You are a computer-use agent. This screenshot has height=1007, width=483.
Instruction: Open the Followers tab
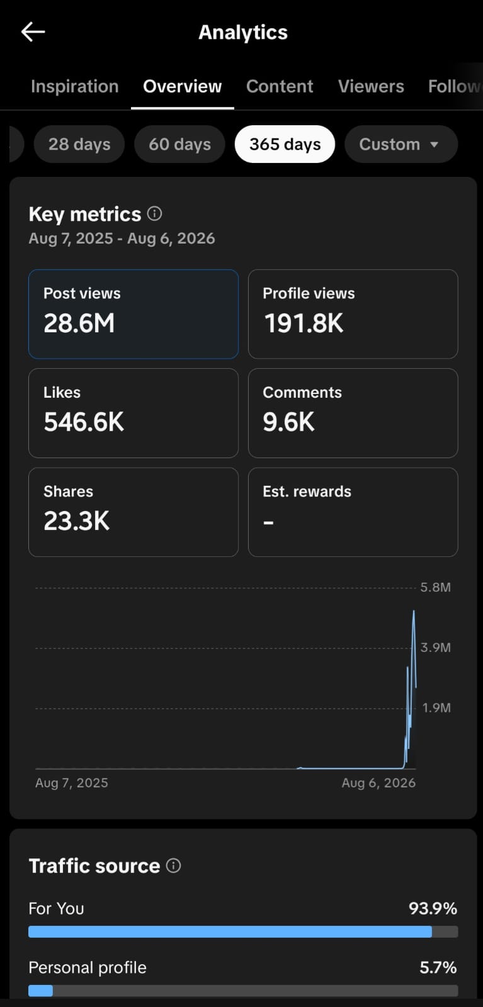pos(455,86)
